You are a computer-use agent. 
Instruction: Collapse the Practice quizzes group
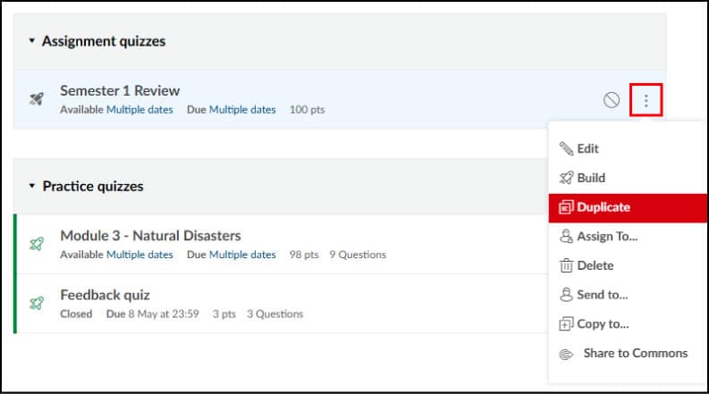33,187
